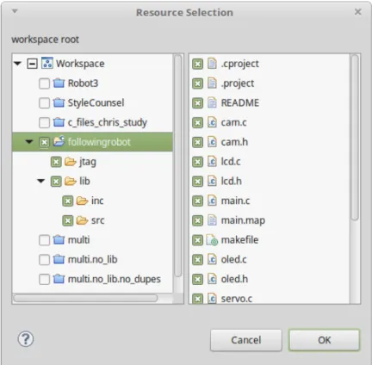Click the cam.c source file icon
The width and height of the screenshot is (372, 365).
click(212, 122)
